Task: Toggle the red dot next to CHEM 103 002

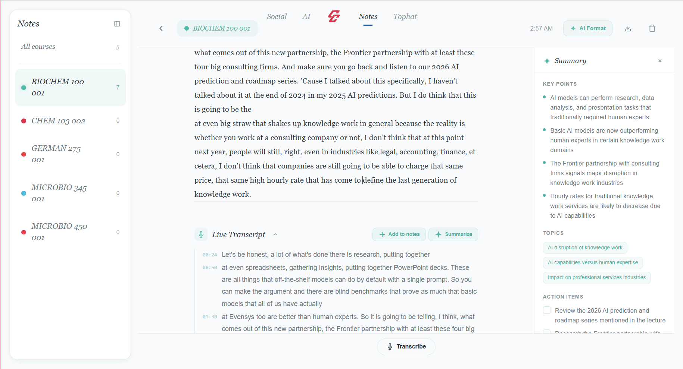Action: tap(24, 121)
